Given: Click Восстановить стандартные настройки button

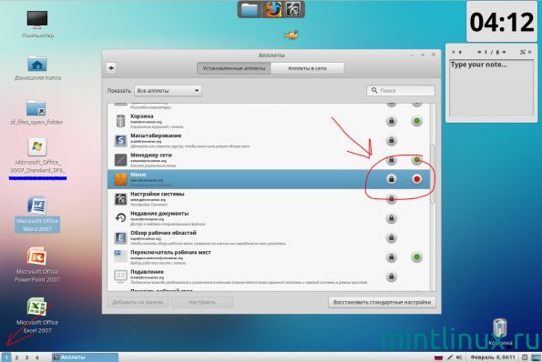Looking at the screenshot, I should click(x=382, y=302).
